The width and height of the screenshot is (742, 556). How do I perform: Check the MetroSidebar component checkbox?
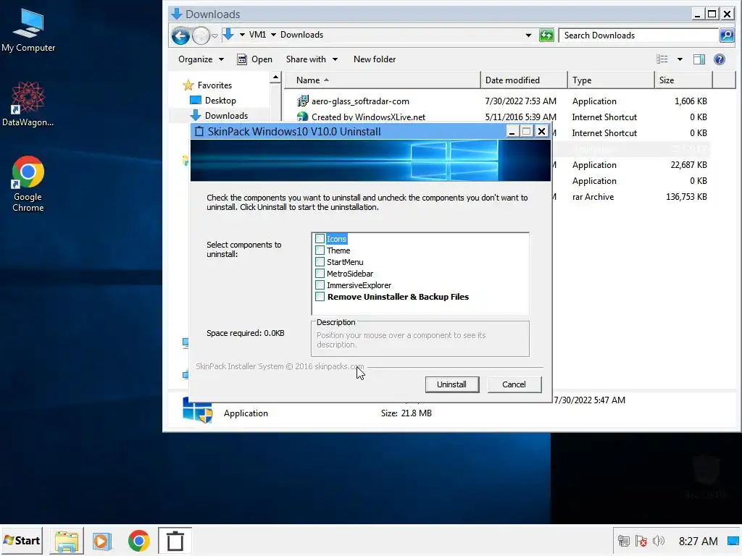coord(320,274)
